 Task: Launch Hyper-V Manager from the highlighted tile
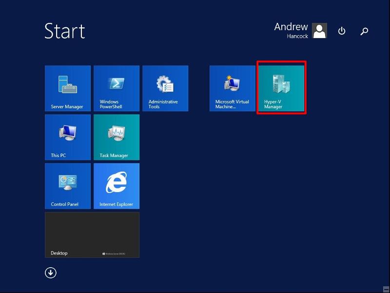(281, 88)
